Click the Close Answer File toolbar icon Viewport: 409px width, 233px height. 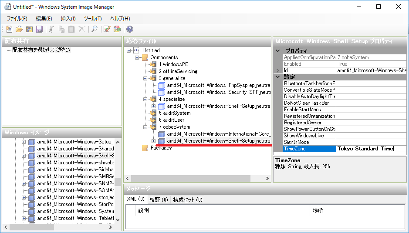coord(29,29)
